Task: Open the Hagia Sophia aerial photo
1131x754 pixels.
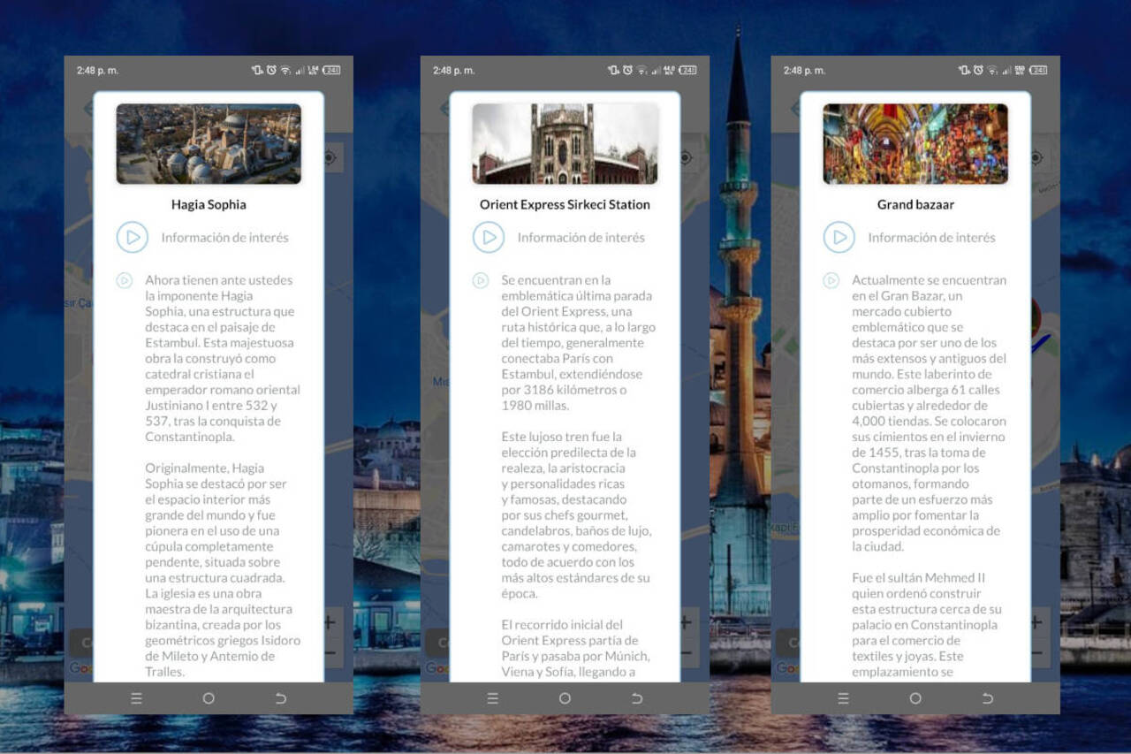Action: pos(209,144)
